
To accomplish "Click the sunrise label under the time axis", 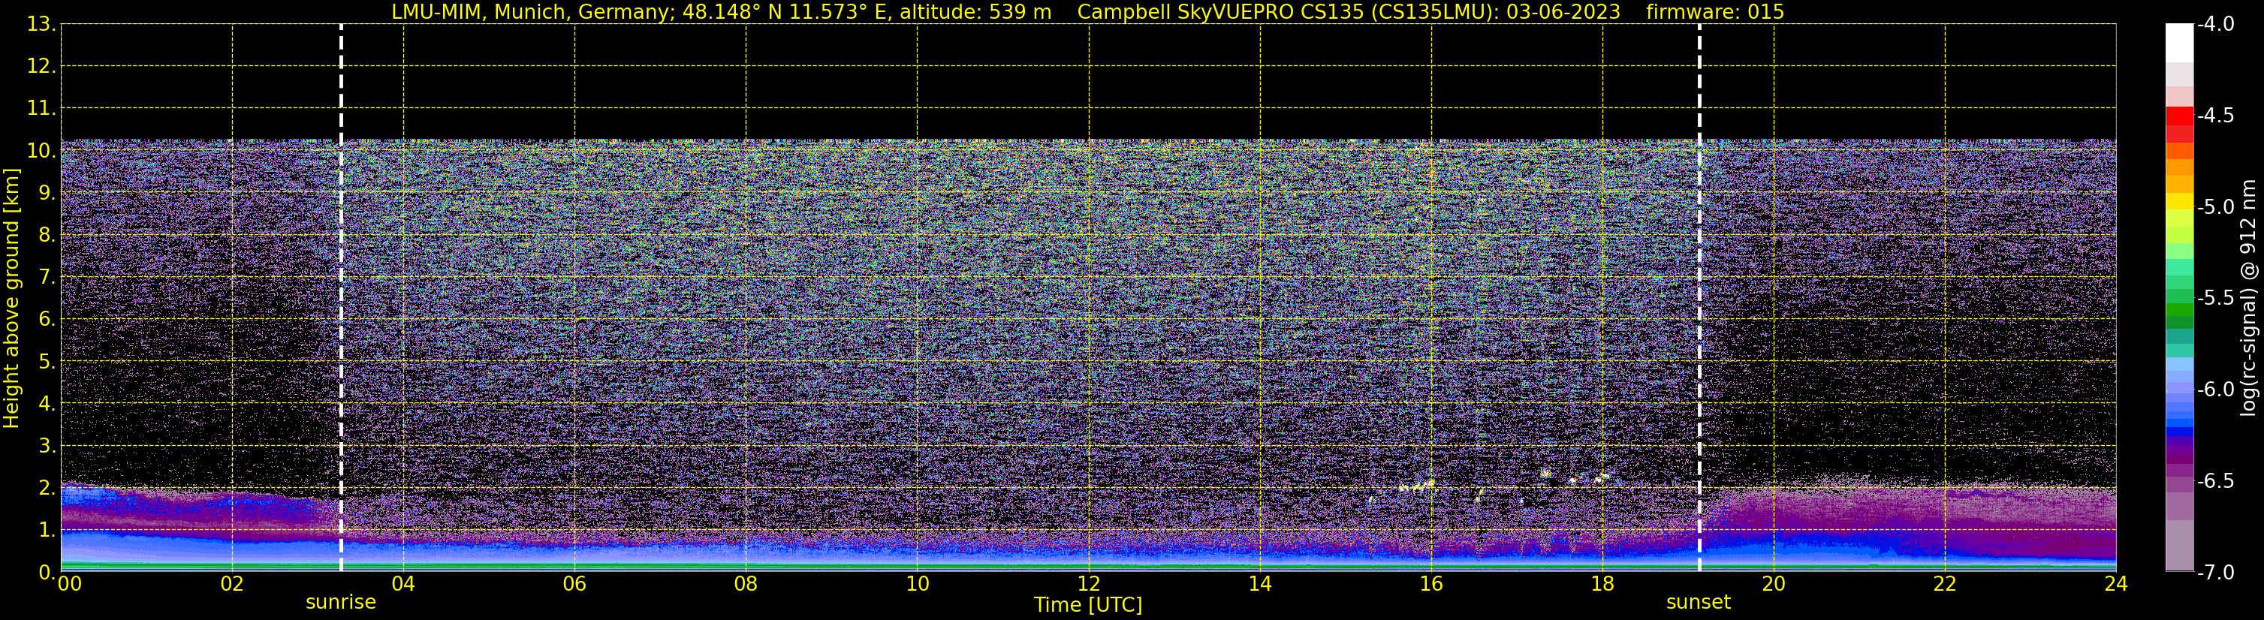I will coord(341,603).
